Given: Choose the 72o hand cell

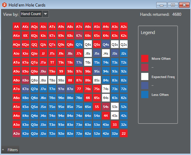Looking at the screenshot, I should pyautogui.click(x=79, y=133).
